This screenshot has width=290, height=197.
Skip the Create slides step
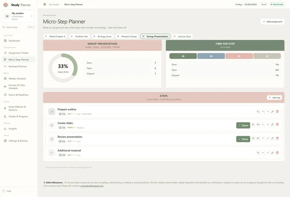click(258, 125)
